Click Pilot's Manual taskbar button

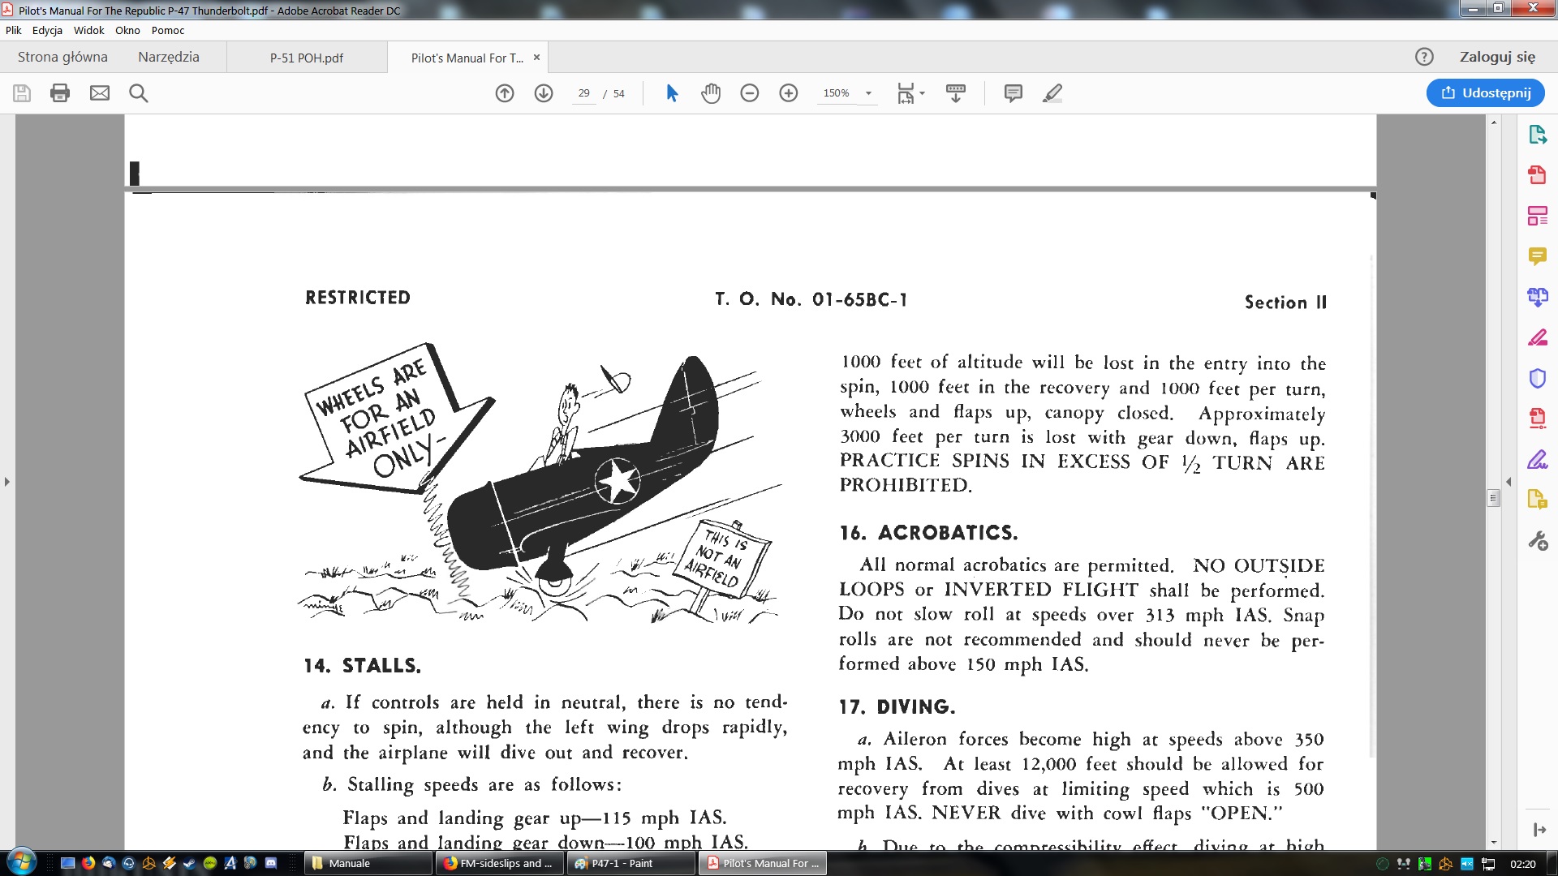763,863
